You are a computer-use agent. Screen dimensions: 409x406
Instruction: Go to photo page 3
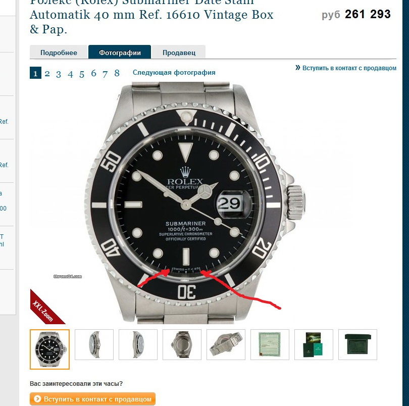59,74
